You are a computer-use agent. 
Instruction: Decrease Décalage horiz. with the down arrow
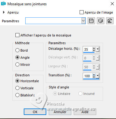pyautogui.click(x=94, y=51)
